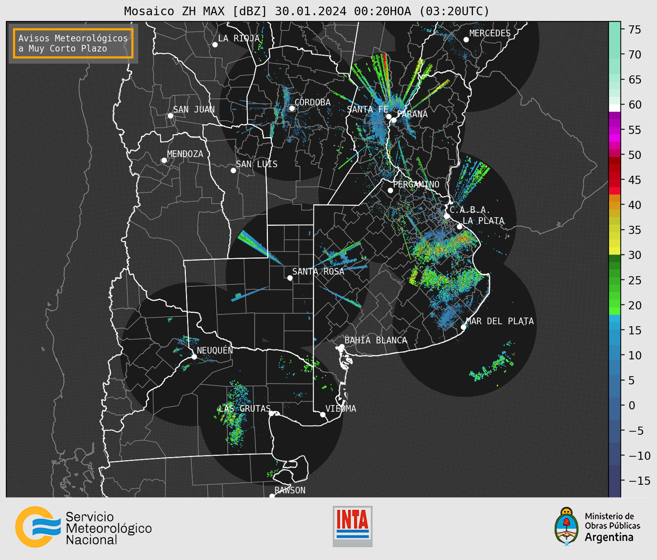Click the Paraná city marker dot
This screenshot has width=657, height=560.
pos(394,120)
